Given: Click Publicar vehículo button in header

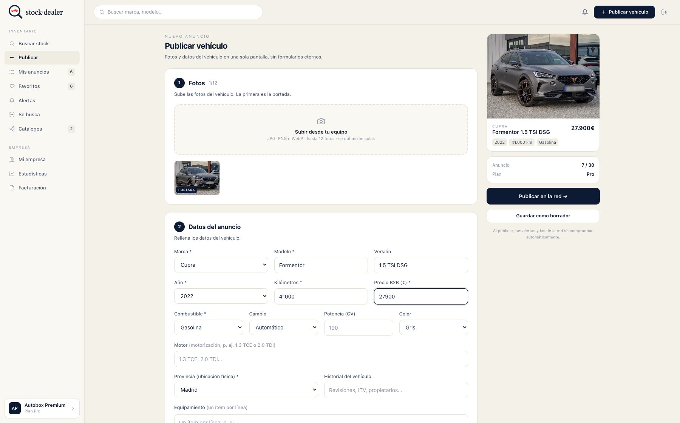Looking at the screenshot, I should pyautogui.click(x=624, y=12).
